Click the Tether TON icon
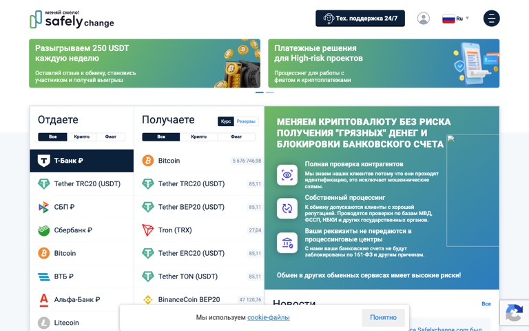Screen dimensions: 529x331 coord(148,277)
